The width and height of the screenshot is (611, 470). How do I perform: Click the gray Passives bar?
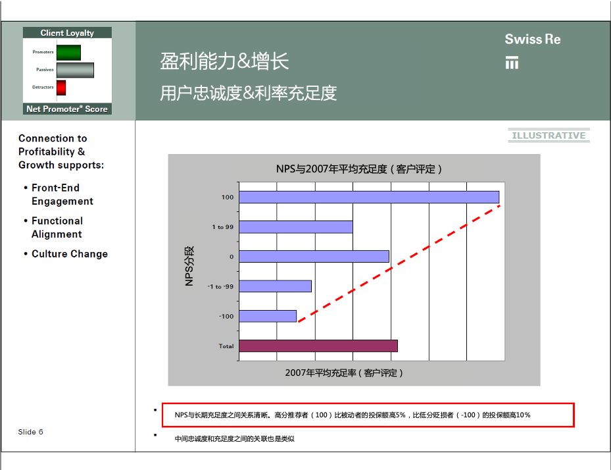point(75,70)
